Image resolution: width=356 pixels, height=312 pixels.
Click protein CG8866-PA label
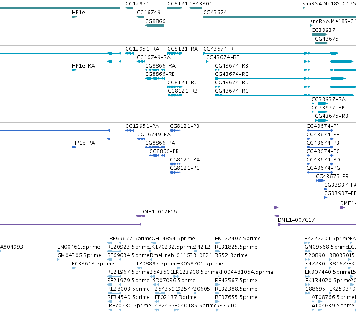(160, 143)
